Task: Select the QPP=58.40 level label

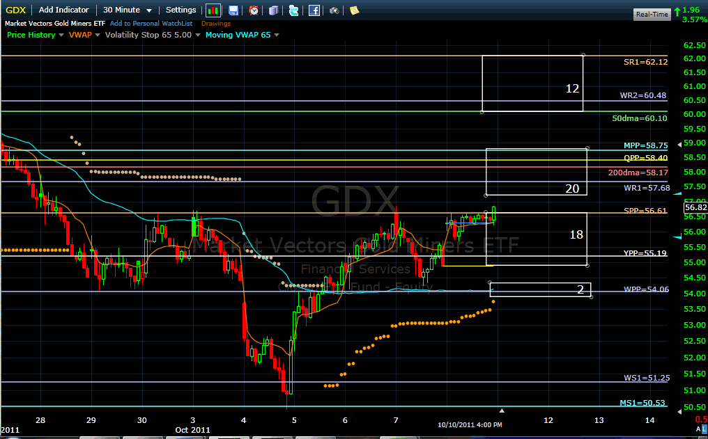Action: 646,158
